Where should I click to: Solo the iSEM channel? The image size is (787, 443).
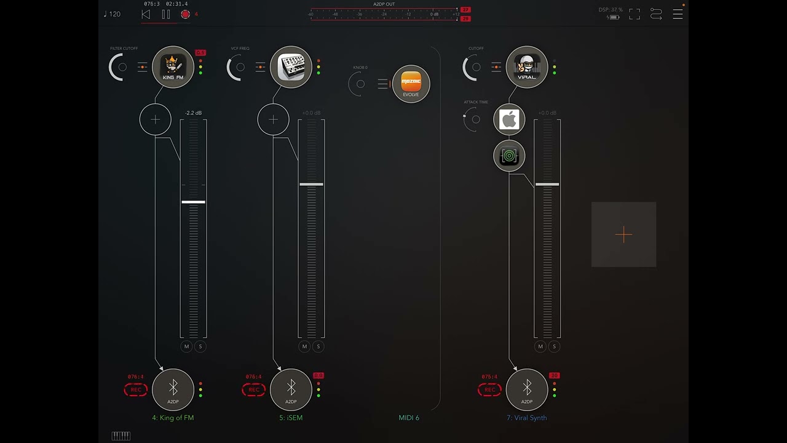point(318,346)
